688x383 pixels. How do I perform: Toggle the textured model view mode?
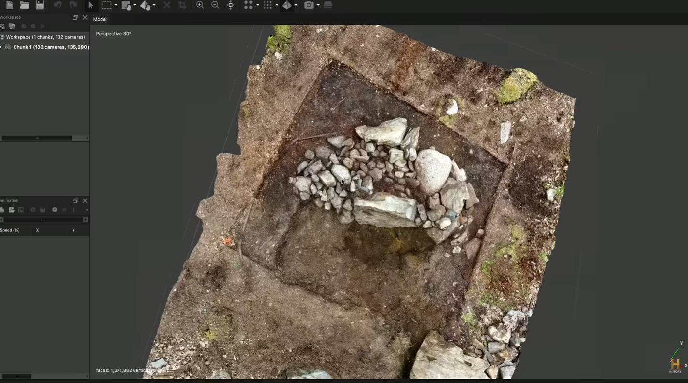tap(287, 5)
